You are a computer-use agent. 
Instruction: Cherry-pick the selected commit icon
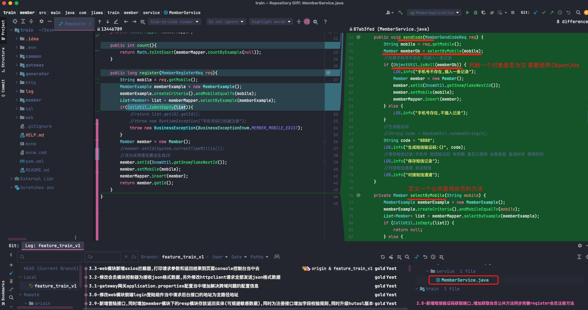(391, 257)
